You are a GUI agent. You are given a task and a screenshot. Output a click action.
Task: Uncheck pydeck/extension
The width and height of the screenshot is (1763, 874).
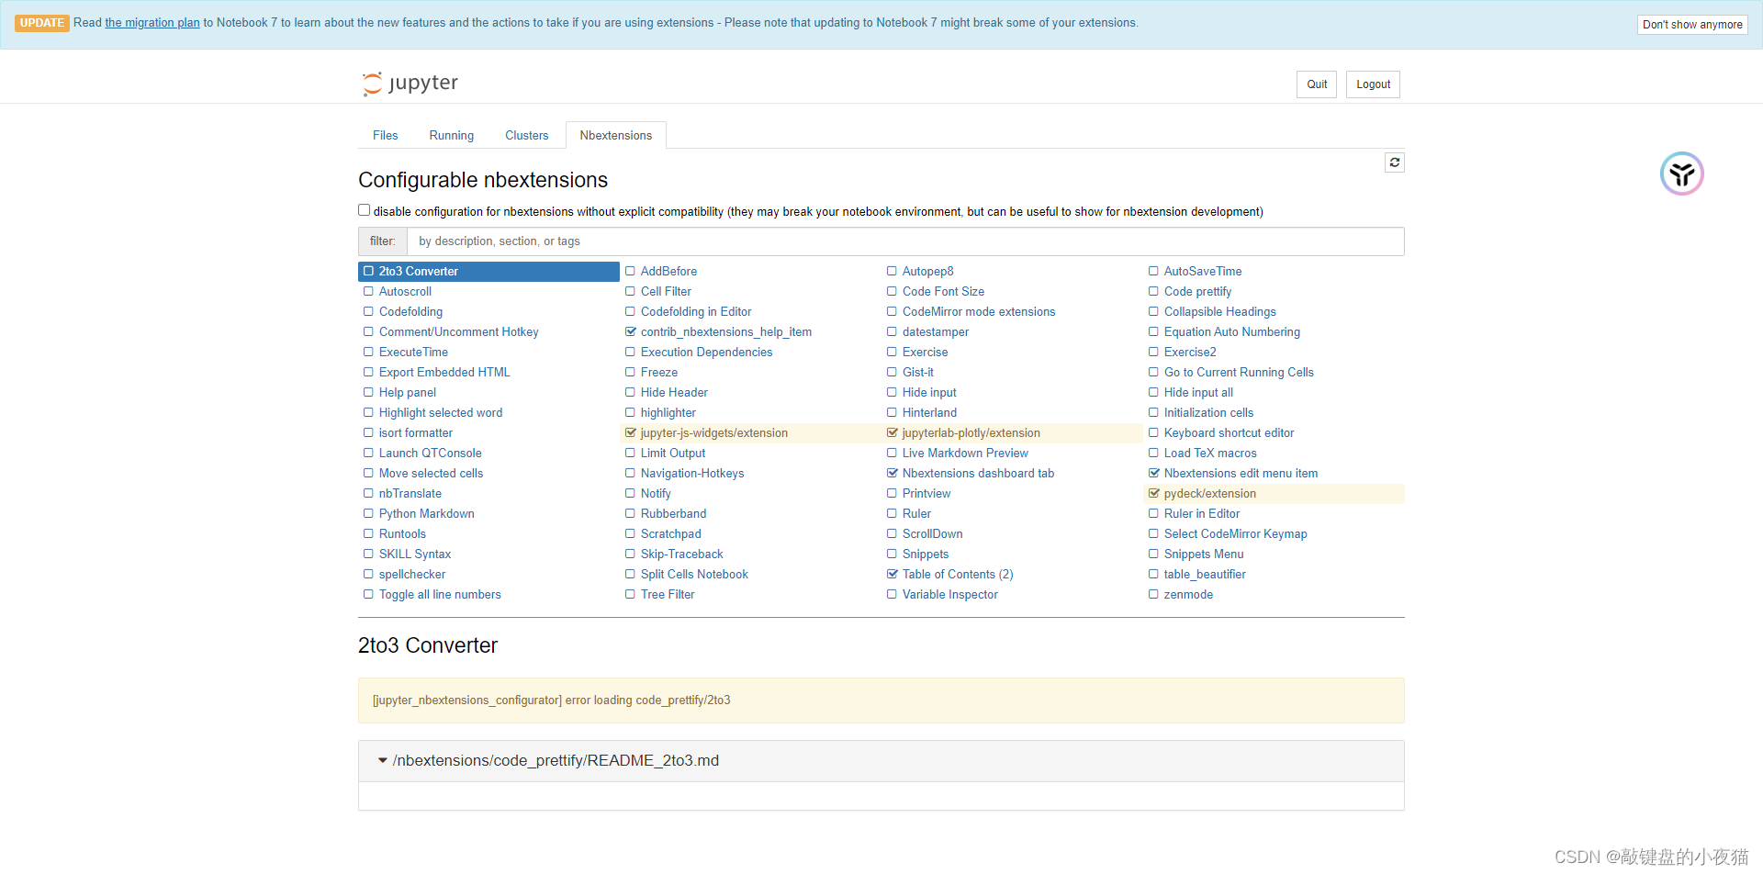(x=1154, y=493)
